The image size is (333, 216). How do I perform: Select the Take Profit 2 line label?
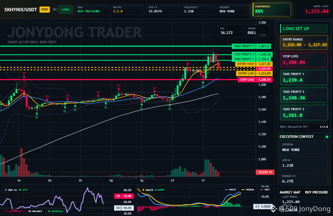[244, 55]
